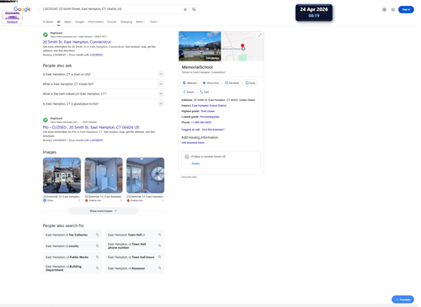Image resolution: width=421 pixels, height=307 pixels.
Task: Click magnifier icon beside Assessor suggestion
Action: click(159, 268)
